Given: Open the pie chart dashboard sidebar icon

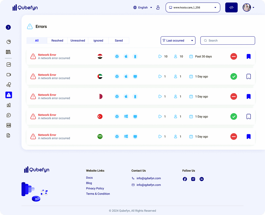Looking at the screenshot, I should click(9, 42).
